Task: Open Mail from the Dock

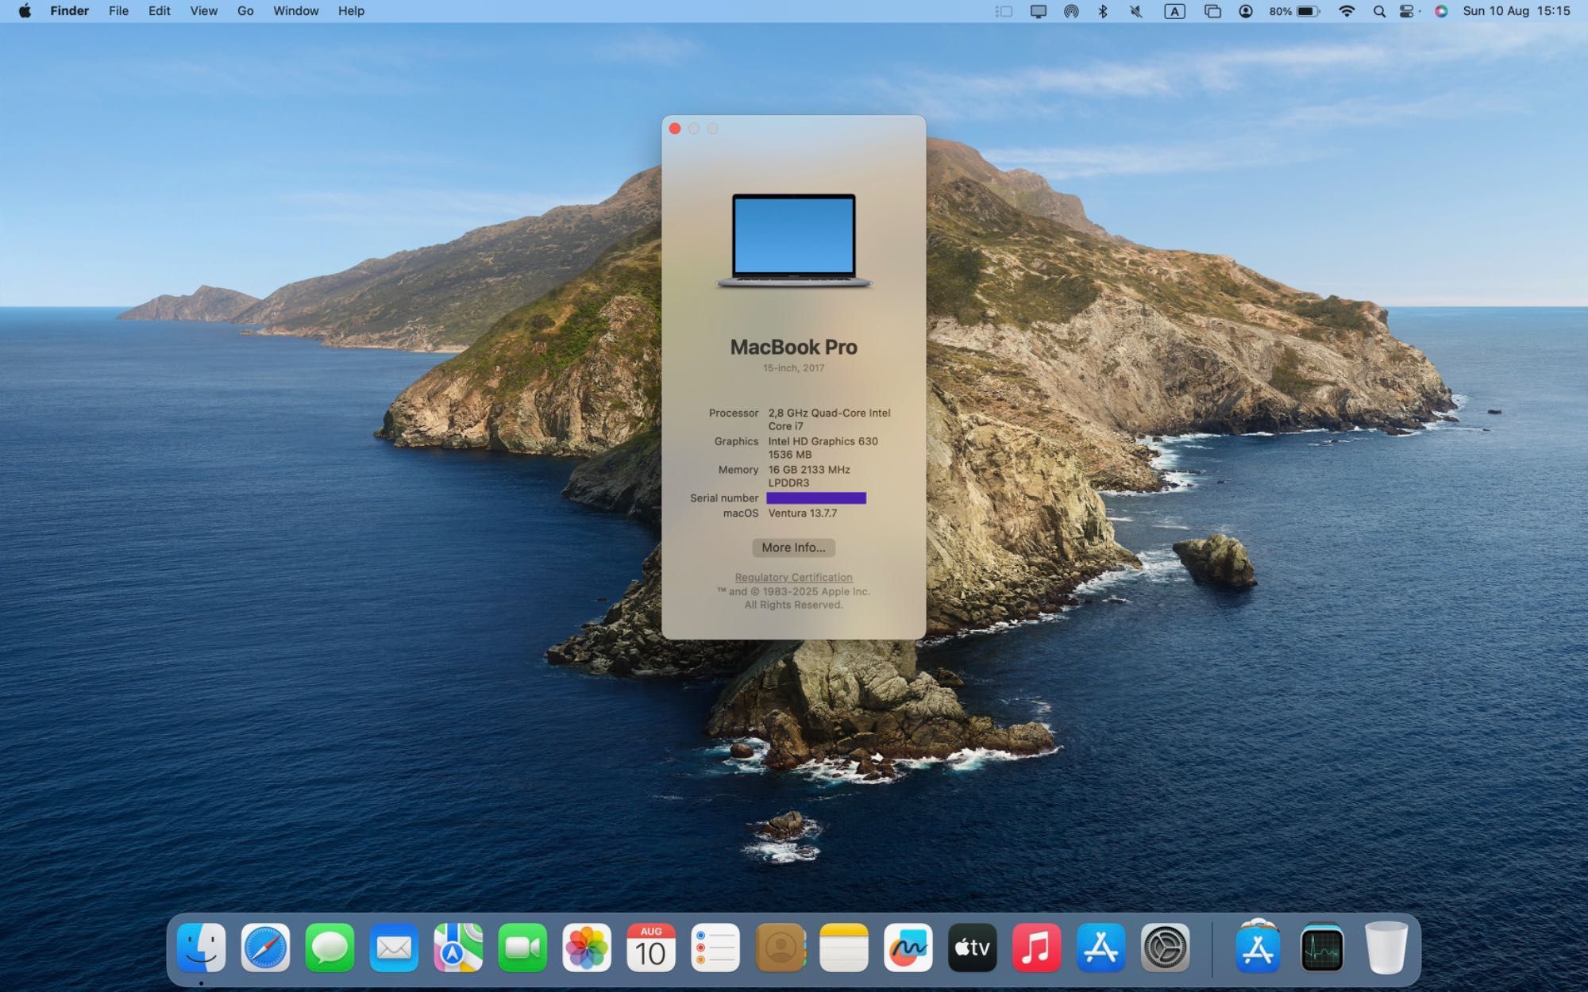Action: [x=394, y=948]
